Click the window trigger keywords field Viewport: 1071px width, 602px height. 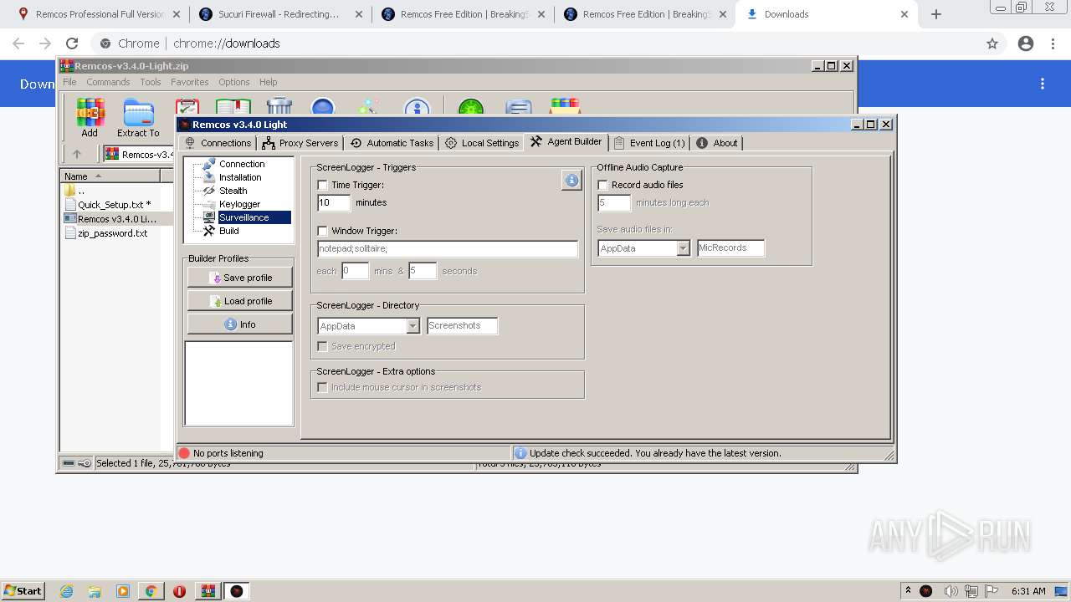click(x=448, y=249)
